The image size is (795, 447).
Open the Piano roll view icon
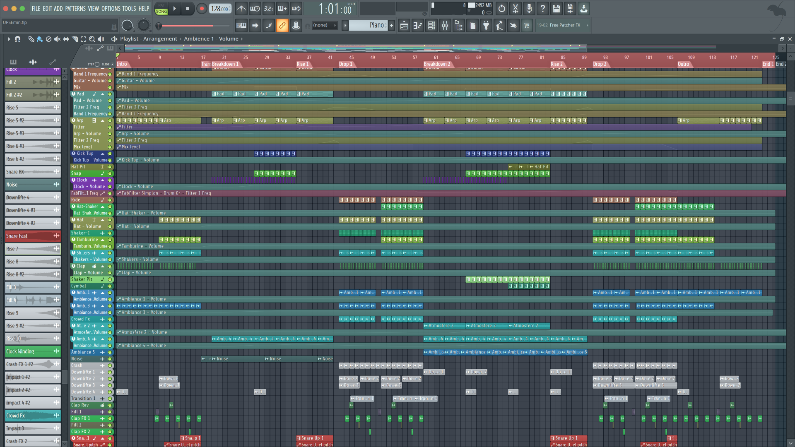tap(418, 26)
